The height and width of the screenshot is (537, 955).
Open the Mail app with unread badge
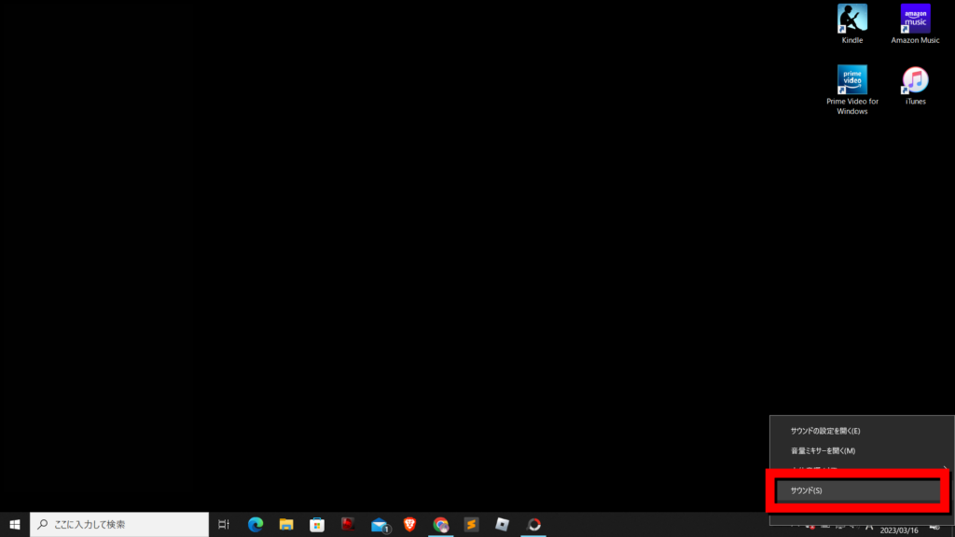379,525
